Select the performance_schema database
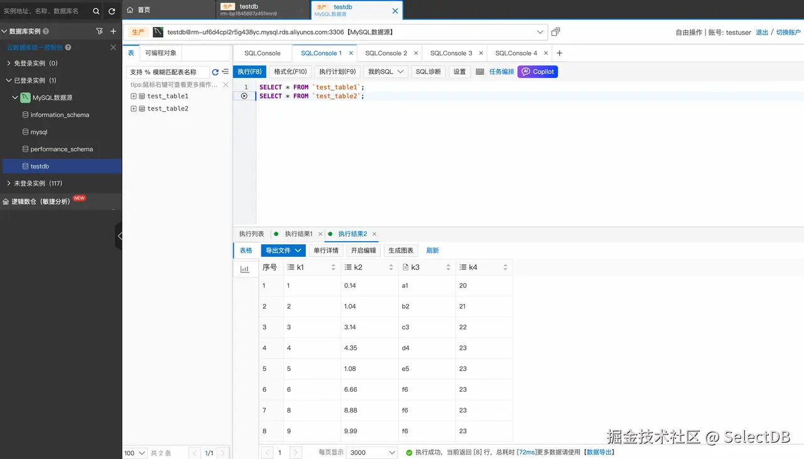 tap(62, 149)
